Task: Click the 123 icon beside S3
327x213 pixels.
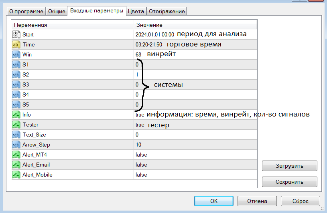Action: 16,84
